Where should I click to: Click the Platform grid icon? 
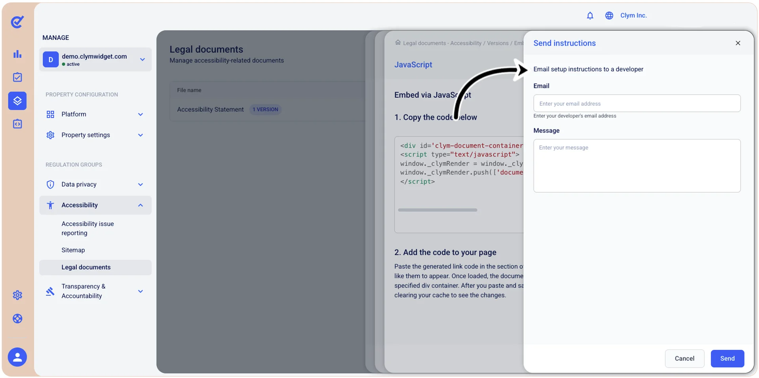tap(50, 114)
